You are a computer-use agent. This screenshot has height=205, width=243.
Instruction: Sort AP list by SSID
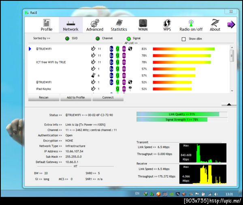coord(67,38)
